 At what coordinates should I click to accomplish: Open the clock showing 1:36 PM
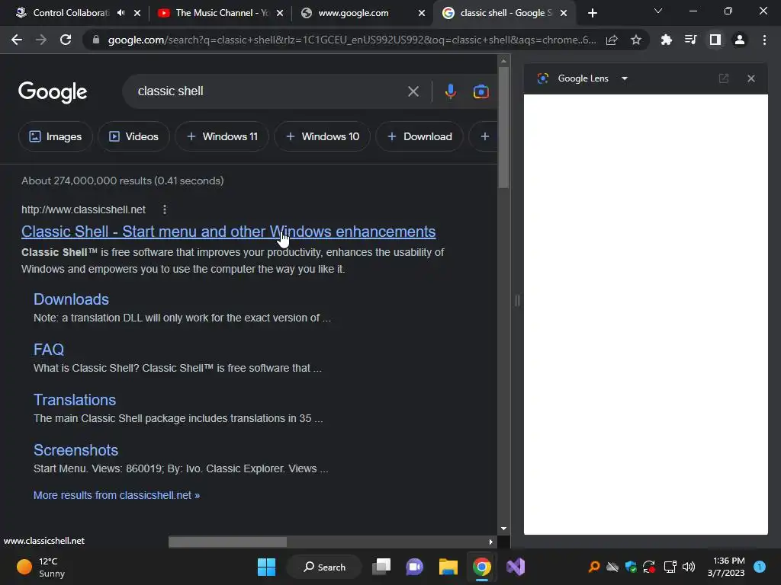726,567
